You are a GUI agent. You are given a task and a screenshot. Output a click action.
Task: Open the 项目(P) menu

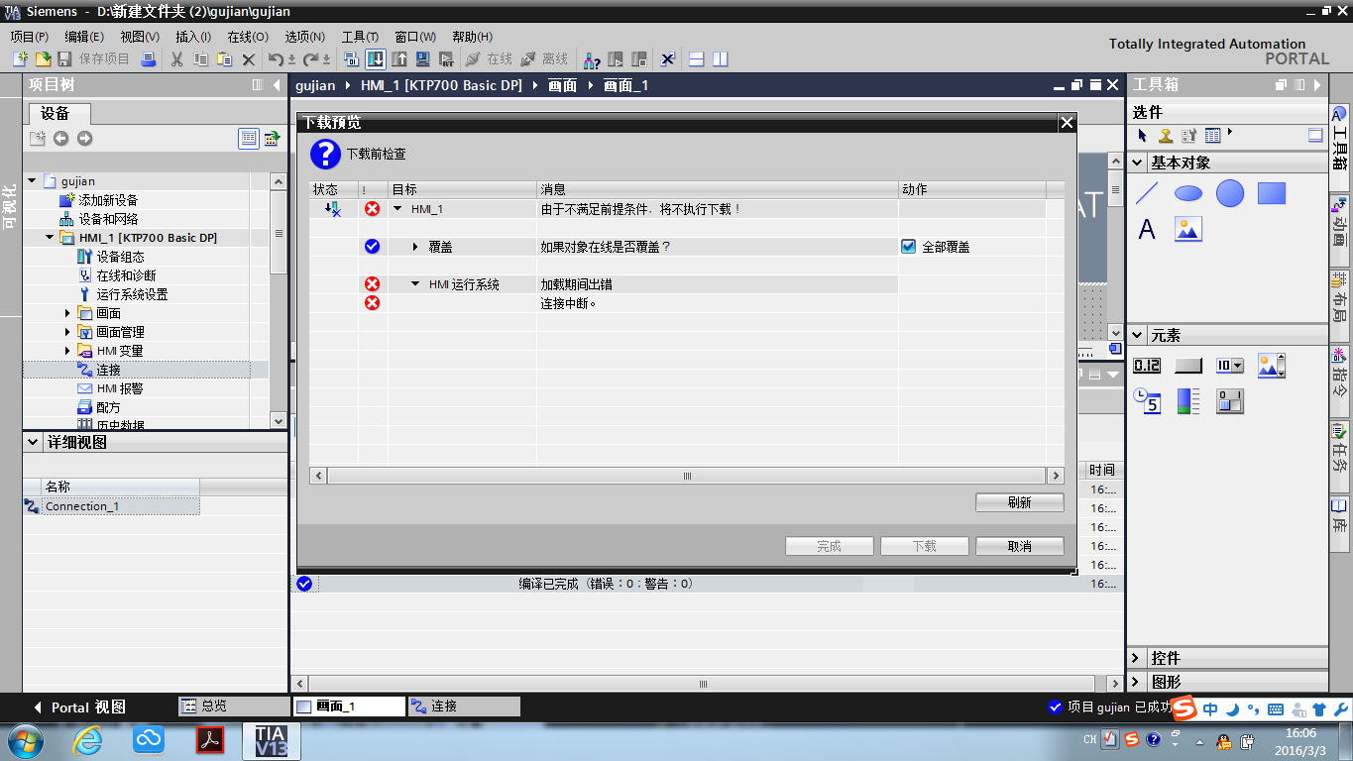coord(30,37)
